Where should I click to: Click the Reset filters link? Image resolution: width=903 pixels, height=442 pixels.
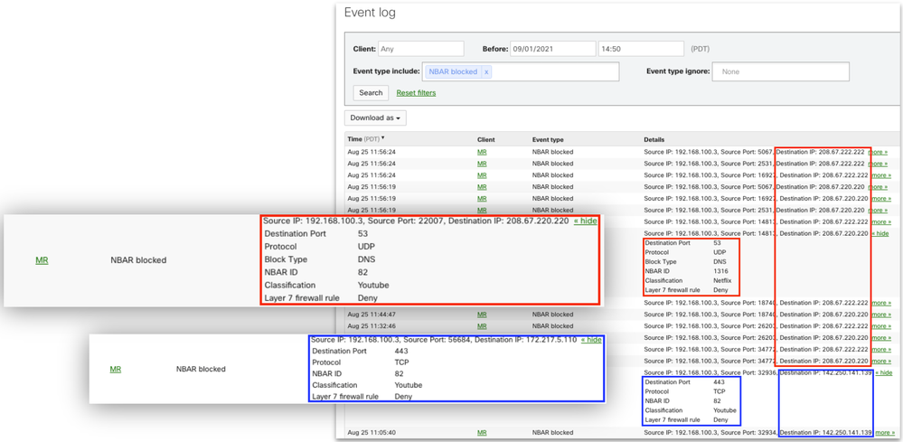(416, 93)
